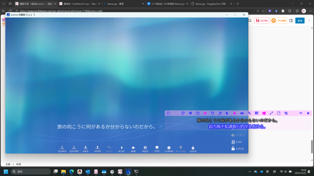The width and height of the screenshot is (314, 176).
Task: Expand the system tray hidden icons chevron
Action: (250, 171)
